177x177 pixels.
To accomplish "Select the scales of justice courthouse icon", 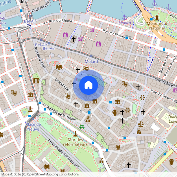I will point(141,124).
